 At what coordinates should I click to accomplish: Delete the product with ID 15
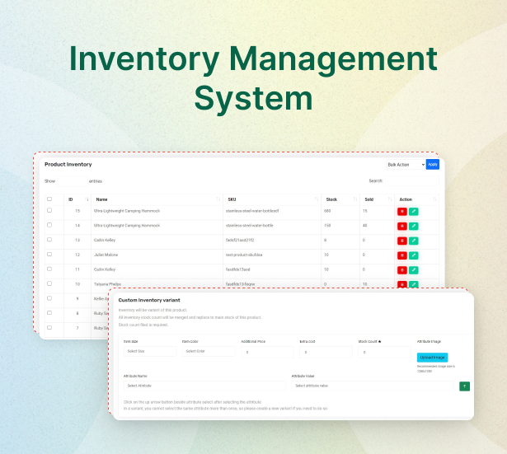pos(401,212)
